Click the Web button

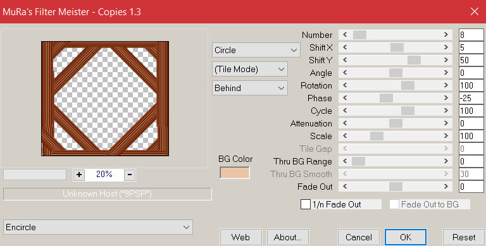[x=241, y=237]
